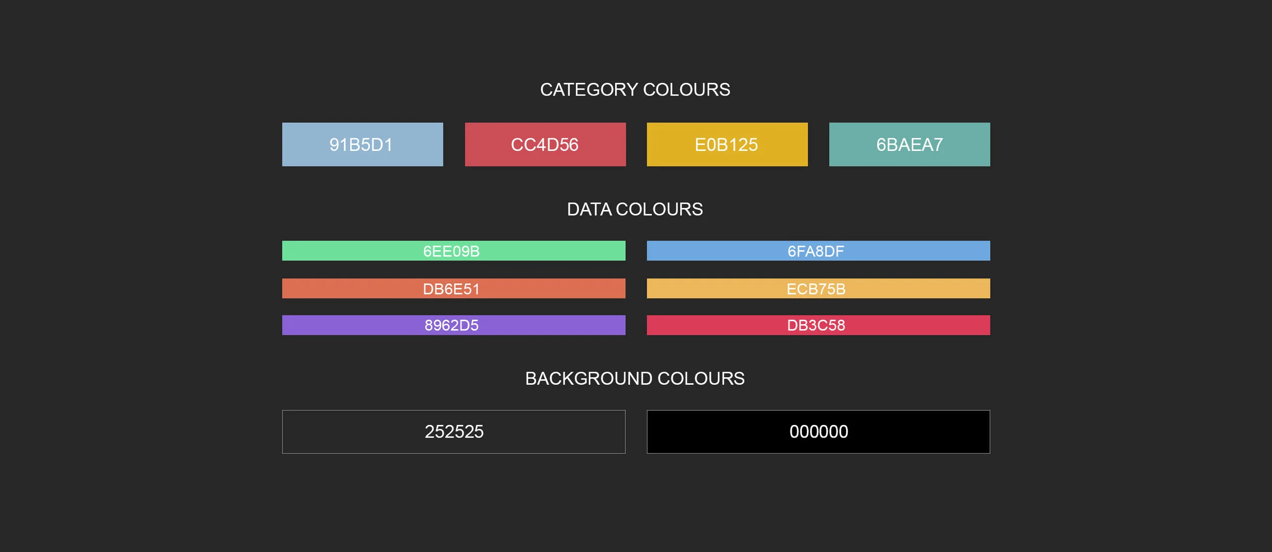Screen dimensions: 1272x552
Task: Pick the orange DB6E51 data bar
Action: 454,288
